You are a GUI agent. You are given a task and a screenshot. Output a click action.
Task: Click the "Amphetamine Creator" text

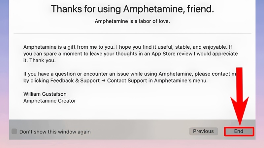(50, 101)
